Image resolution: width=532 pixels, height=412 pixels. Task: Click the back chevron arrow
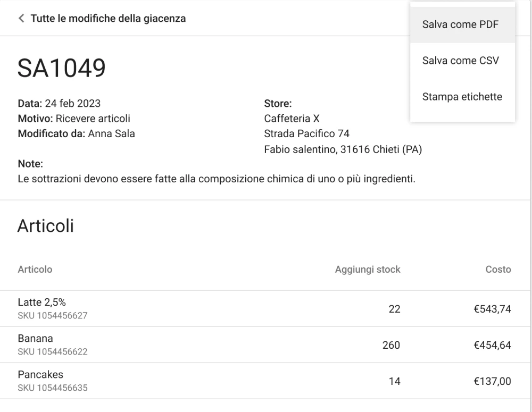20,18
